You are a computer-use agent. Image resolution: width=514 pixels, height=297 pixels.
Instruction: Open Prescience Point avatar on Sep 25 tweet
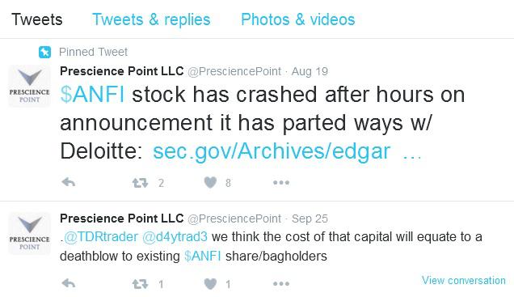(30, 233)
